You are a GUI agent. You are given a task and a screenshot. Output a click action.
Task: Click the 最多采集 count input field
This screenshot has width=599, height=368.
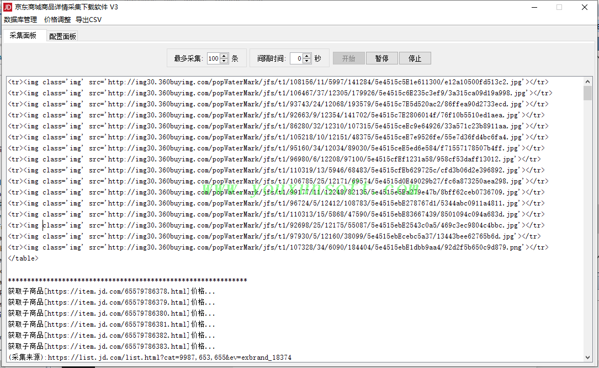click(214, 58)
